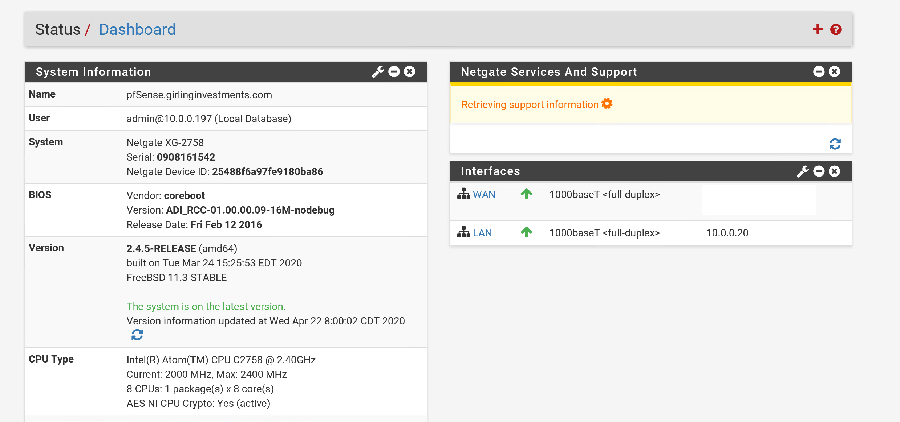Refresh version information check icon

pyautogui.click(x=137, y=335)
